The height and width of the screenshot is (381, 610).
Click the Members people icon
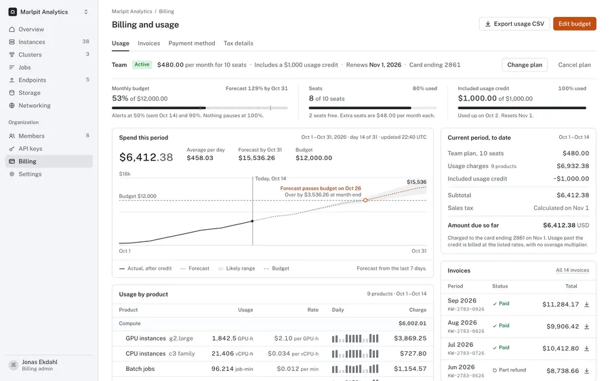pyautogui.click(x=12, y=136)
